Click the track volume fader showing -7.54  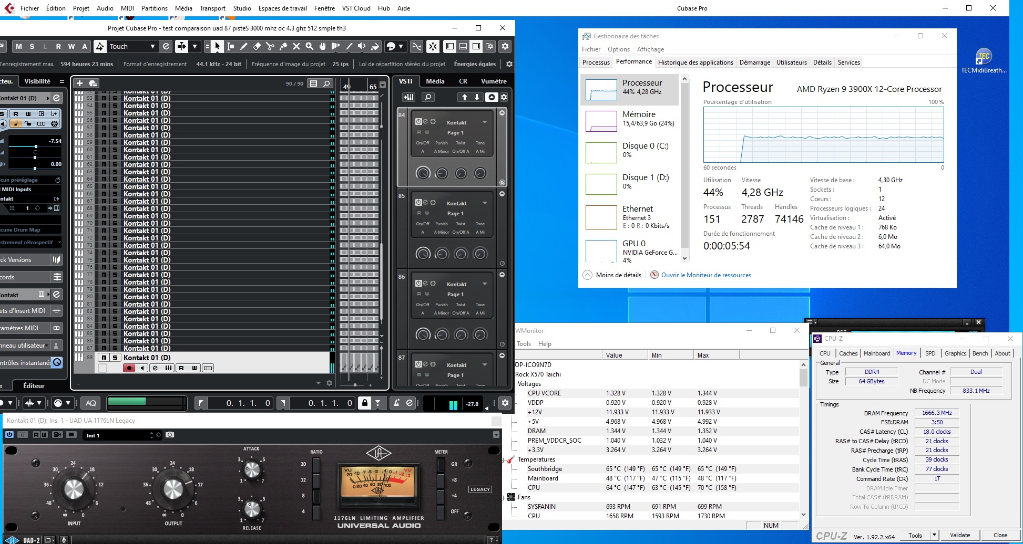tap(36, 147)
